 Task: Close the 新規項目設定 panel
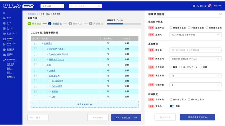220,14
